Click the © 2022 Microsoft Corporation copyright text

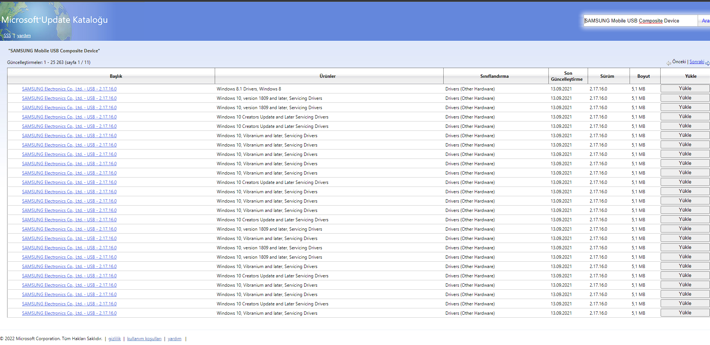[51, 339]
